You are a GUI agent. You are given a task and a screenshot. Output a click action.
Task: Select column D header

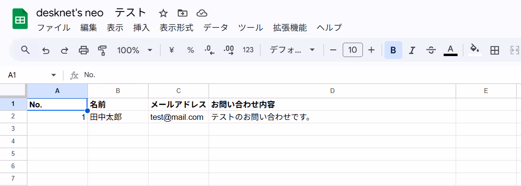pyautogui.click(x=332, y=91)
